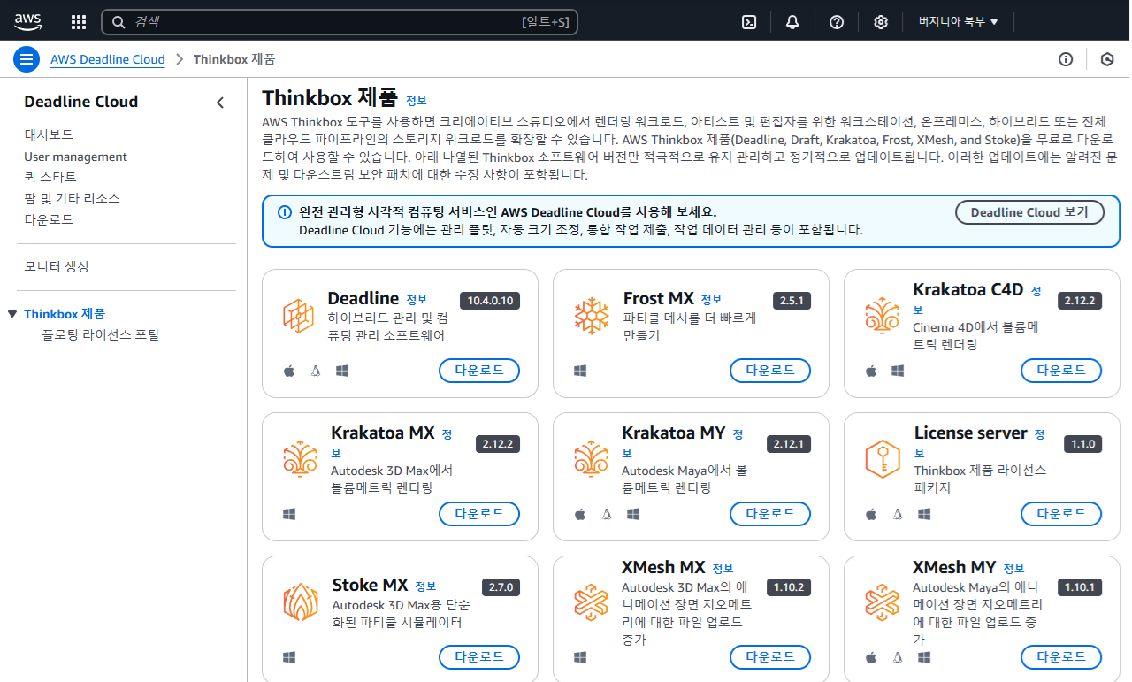Download Deadline with its 다운로드 button
This screenshot has width=1132, height=682.
coord(479,371)
